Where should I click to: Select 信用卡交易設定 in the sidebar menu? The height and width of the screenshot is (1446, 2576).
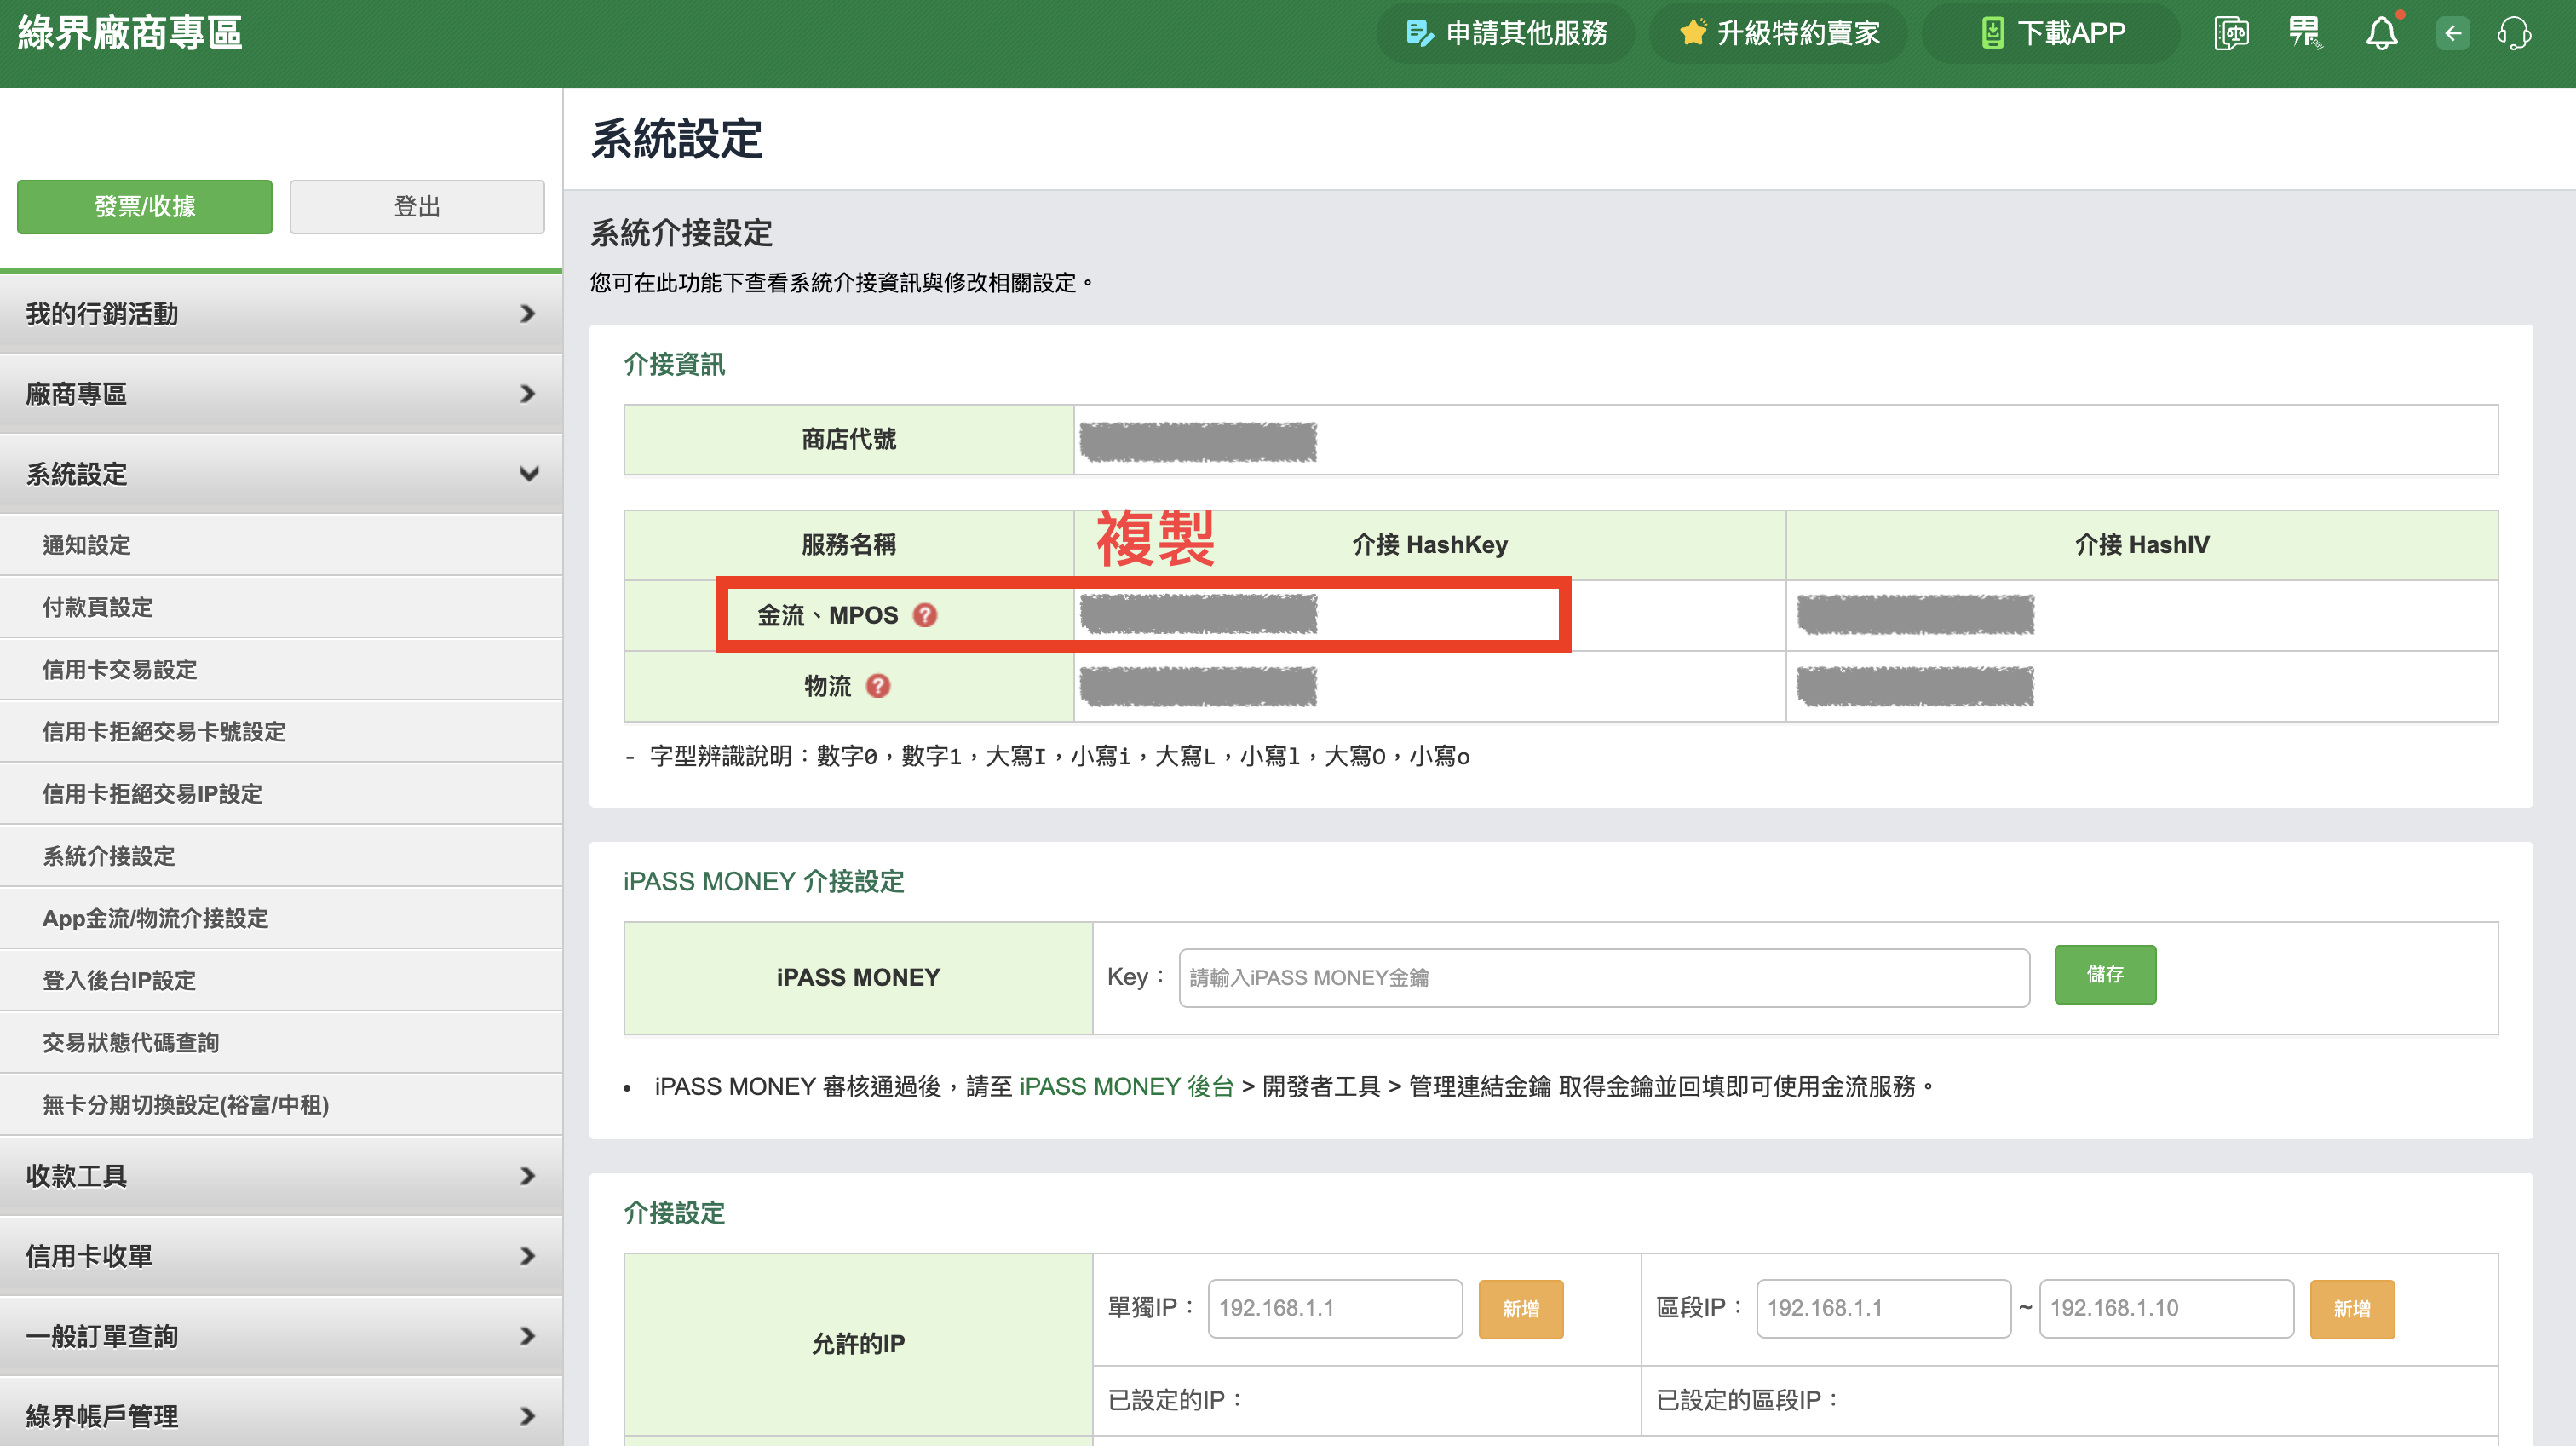pyautogui.click(x=120, y=669)
